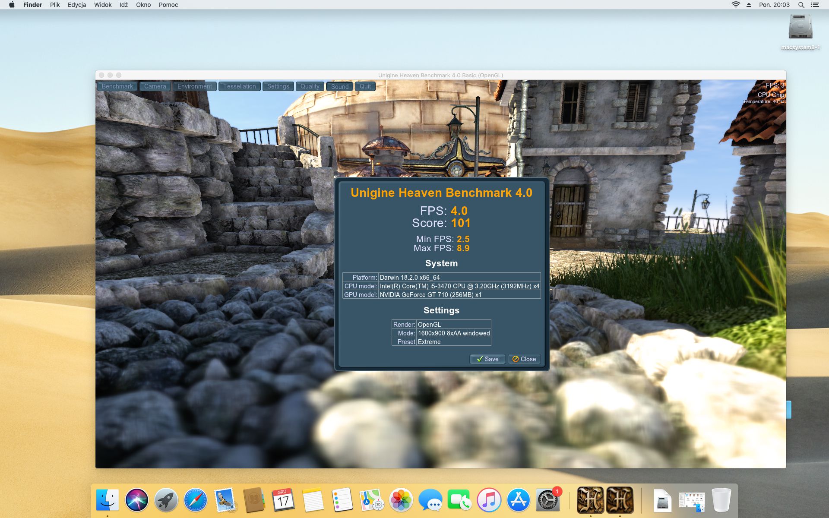
Task: Toggle the Sound button
Action: (x=340, y=86)
